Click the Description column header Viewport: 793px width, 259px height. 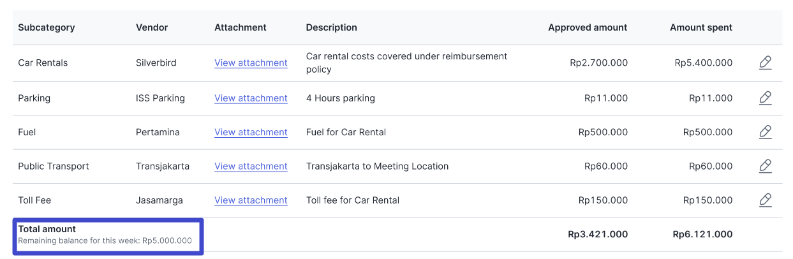[331, 27]
